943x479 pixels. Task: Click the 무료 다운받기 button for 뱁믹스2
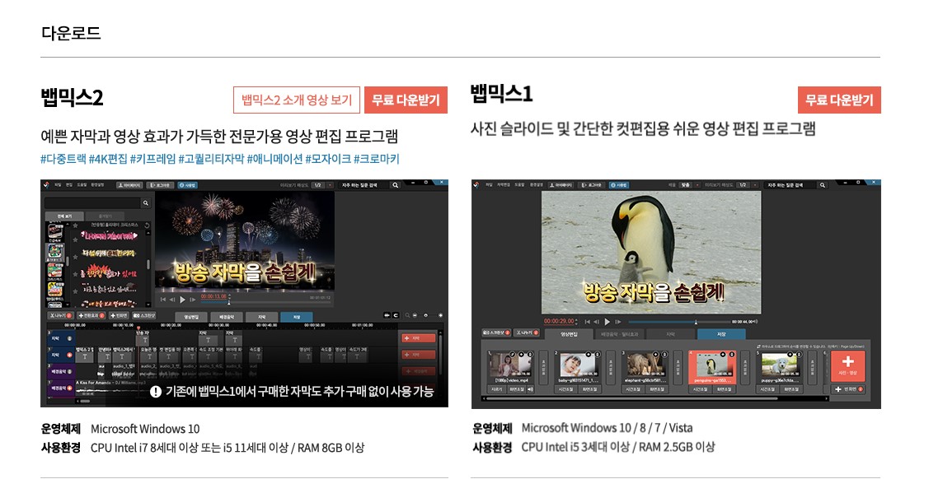coord(406,100)
